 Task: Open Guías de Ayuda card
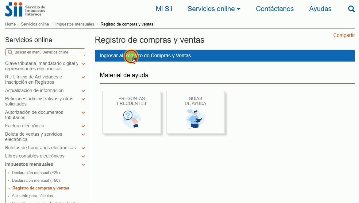[195, 112]
